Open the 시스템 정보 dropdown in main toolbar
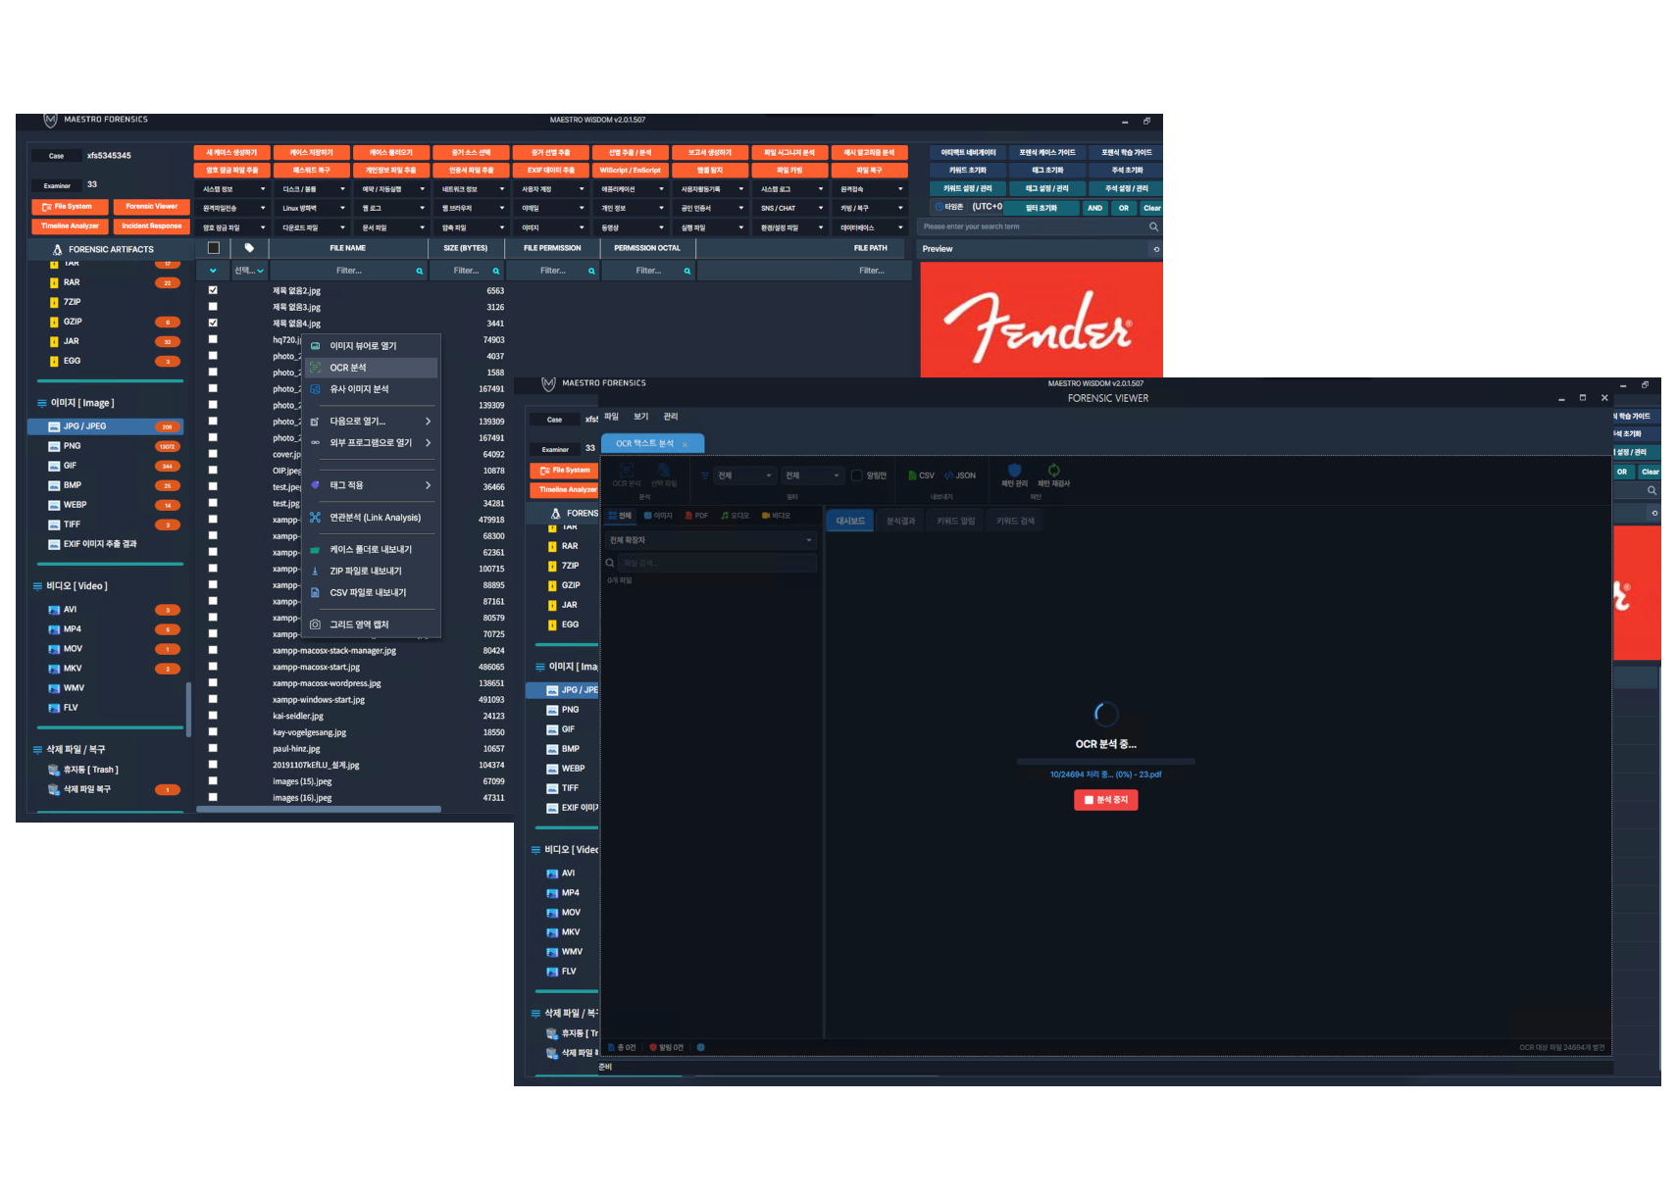The width and height of the screenshot is (1677, 1200). [233, 189]
